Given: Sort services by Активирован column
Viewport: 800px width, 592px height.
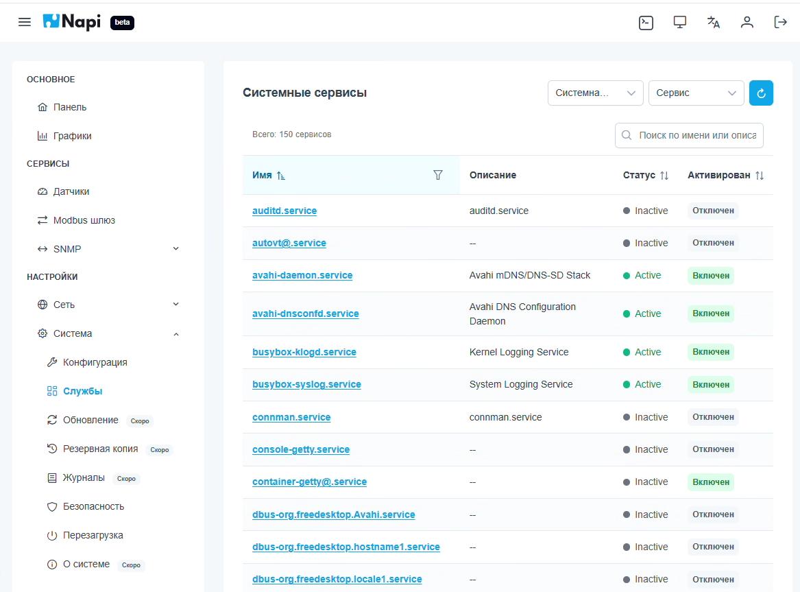Looking at the screenshot, I should [x=759, y=176].
